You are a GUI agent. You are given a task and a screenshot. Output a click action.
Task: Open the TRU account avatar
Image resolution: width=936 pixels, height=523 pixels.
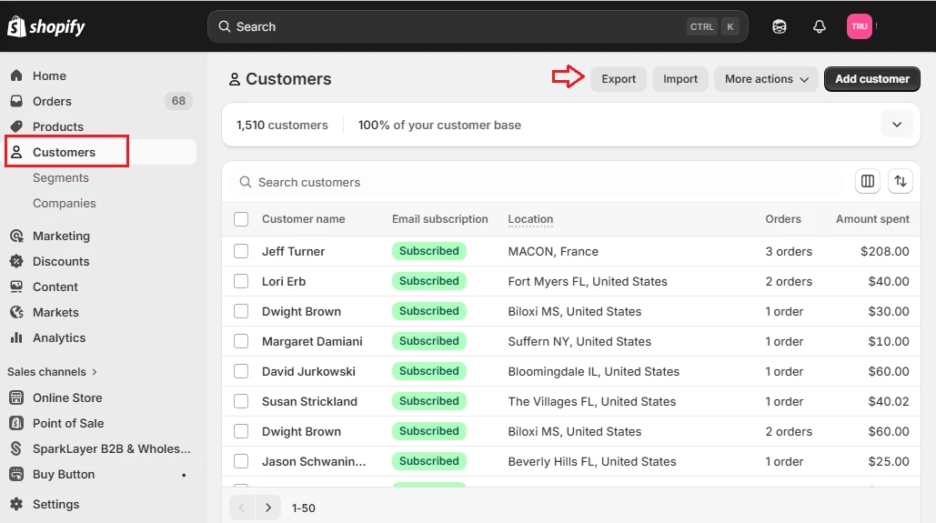[859, 26]
